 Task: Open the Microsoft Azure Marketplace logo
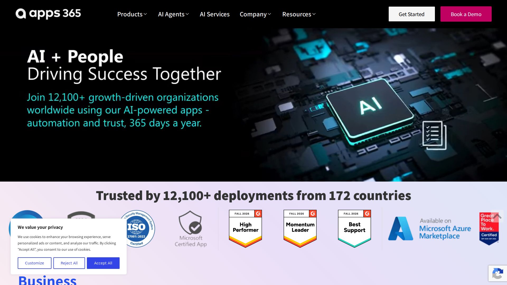(429, 229)
